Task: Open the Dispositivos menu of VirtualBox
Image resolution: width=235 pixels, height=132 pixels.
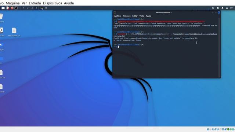Action: coord(52,3)
